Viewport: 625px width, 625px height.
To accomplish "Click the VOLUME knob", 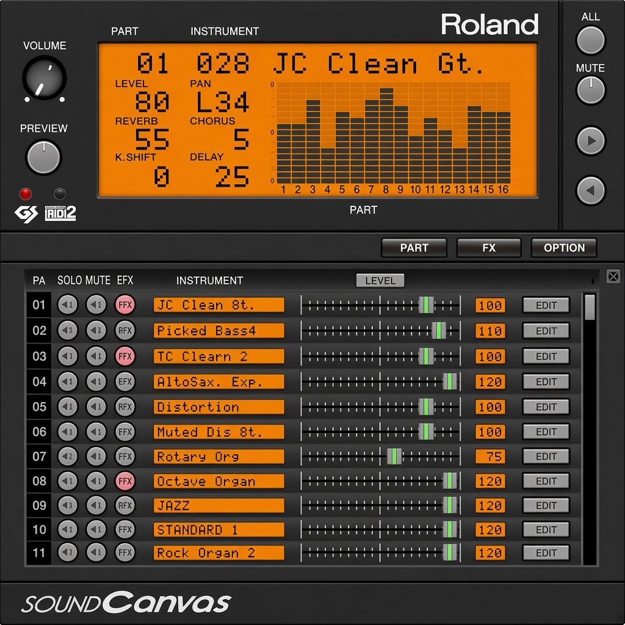I will (44, 78).
